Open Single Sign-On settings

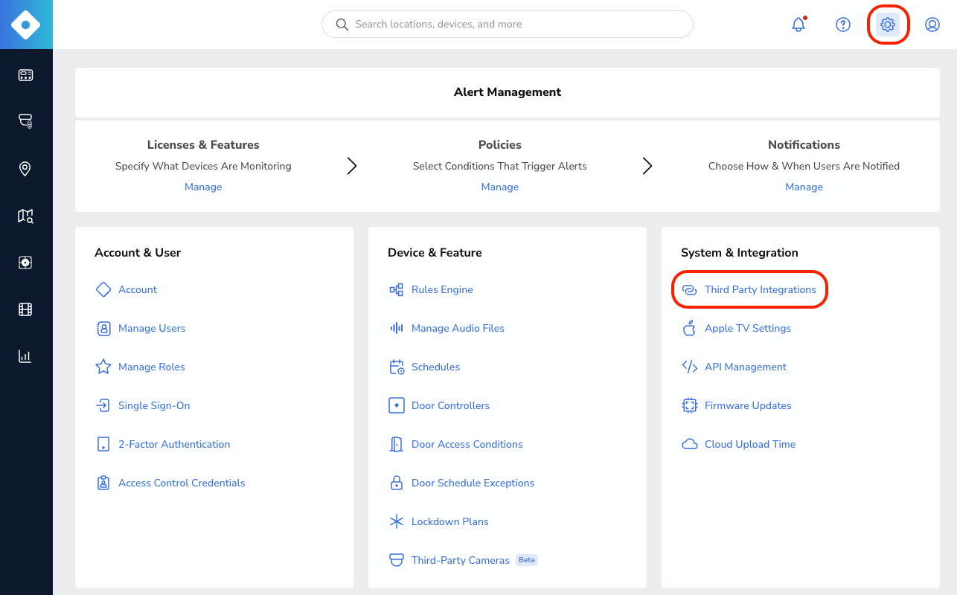coord(154,405)
